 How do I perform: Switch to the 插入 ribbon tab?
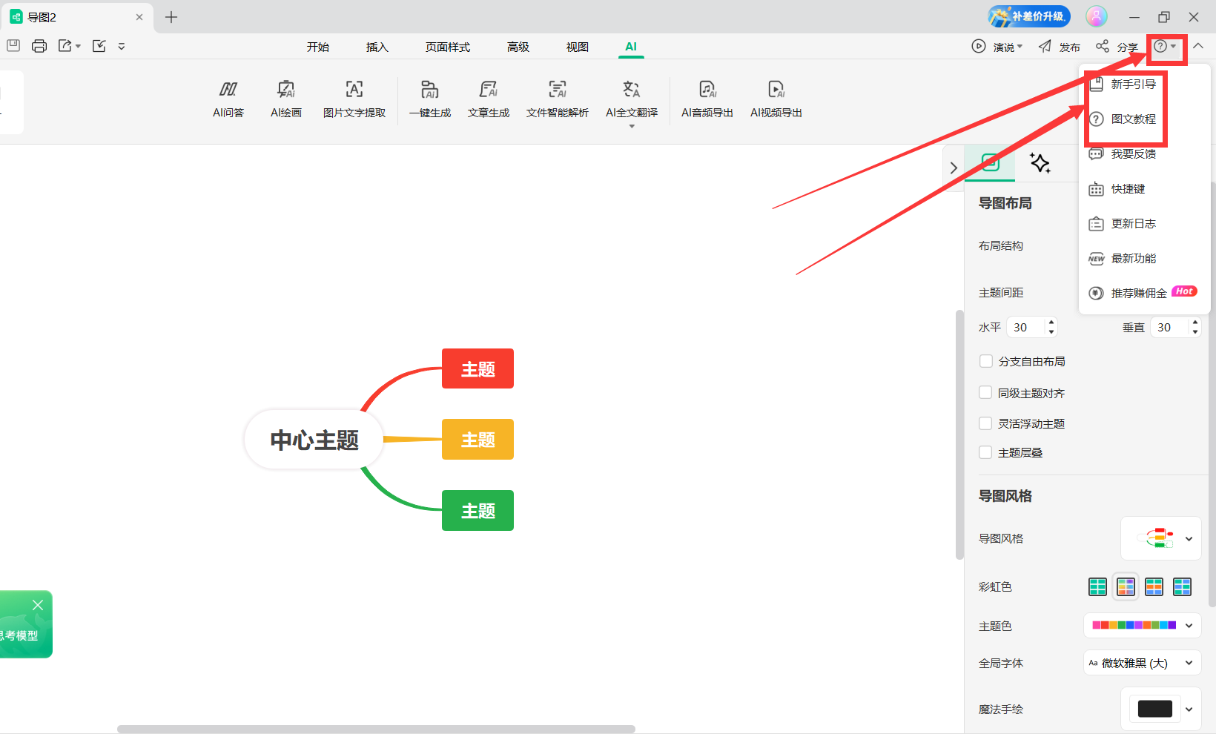tap(377, 47)
